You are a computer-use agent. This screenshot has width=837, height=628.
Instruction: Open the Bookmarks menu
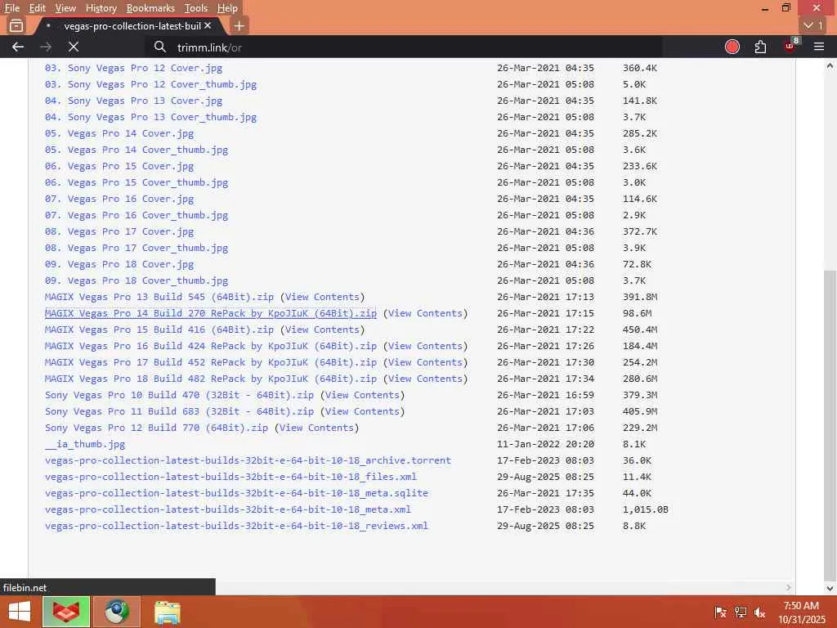(150, 8)
